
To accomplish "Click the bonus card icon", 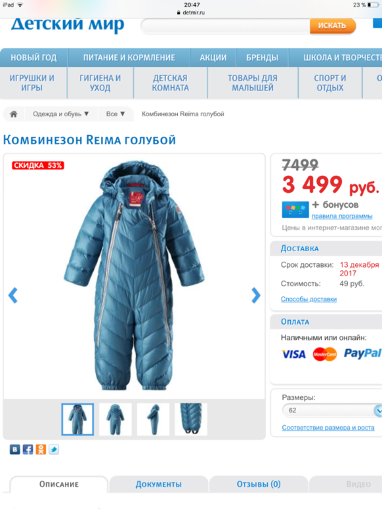I will coord(295,210).
